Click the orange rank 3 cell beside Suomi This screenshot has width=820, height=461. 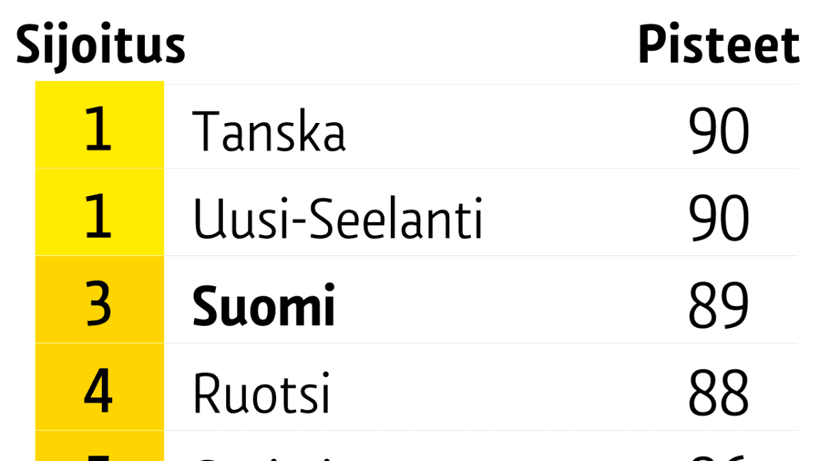(x=100, y=300)
